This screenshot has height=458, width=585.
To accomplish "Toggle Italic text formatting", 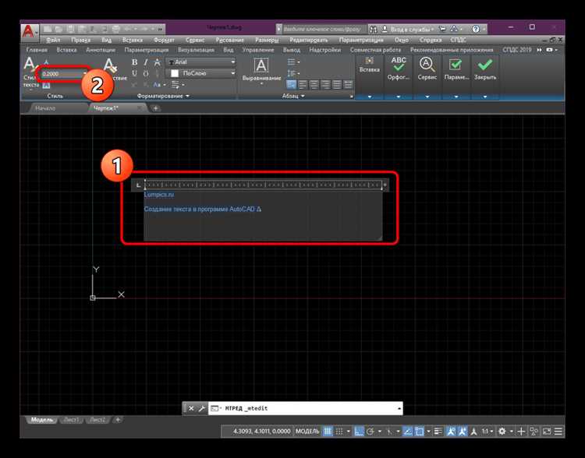I will coord(146,62).
